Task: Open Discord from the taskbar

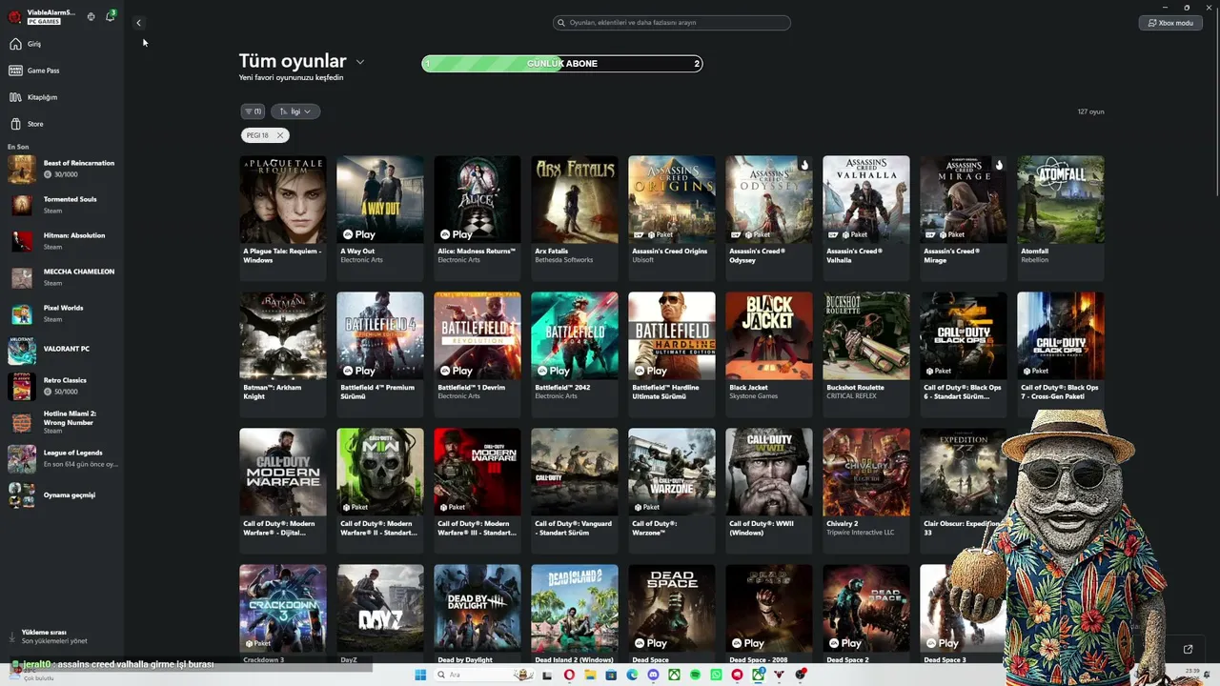Action: pos(653,675)
